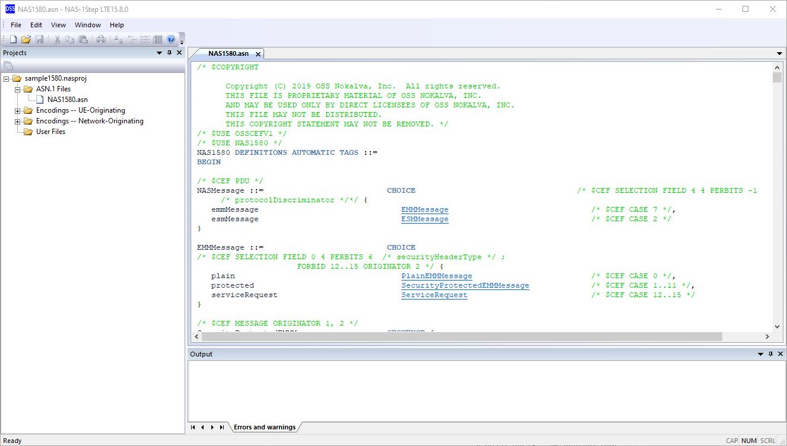This screenshot has height=446, width=787.
Task: Open the Edit menu
Action: [36, 25]
